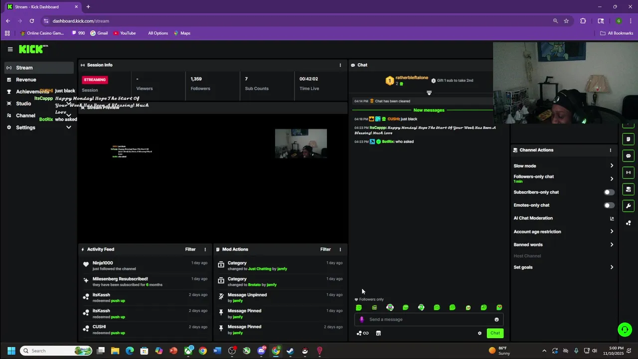The image size is (638, 359).
Task: Click the red STREAMING status badge
Action: (95, 80)
